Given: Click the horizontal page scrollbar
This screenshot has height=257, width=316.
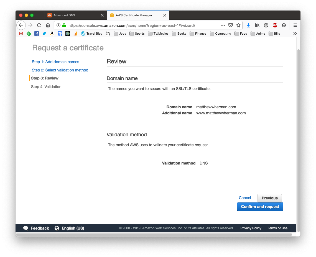Looking at the screenshot, I should tap(154, 235).
